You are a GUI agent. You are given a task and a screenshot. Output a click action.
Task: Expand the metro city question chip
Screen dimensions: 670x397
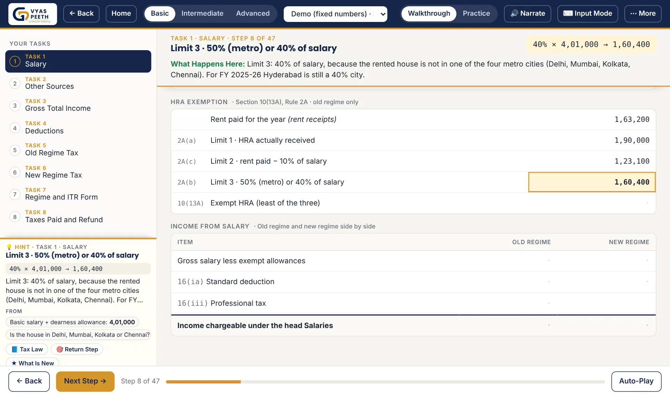(x=78, y=335)
